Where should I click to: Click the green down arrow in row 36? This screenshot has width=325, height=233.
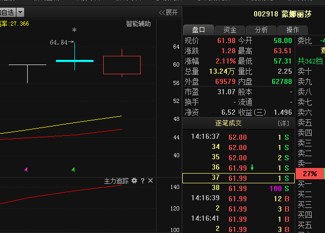[252, 167]
